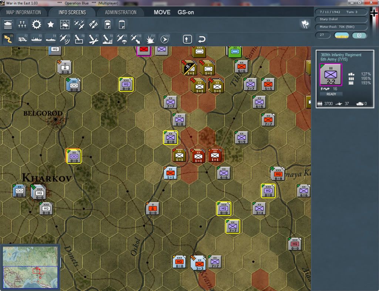The height and width of the screenshot is (291, 379).
Task: Click the undo return arrow icon
Action: point(202,39)
